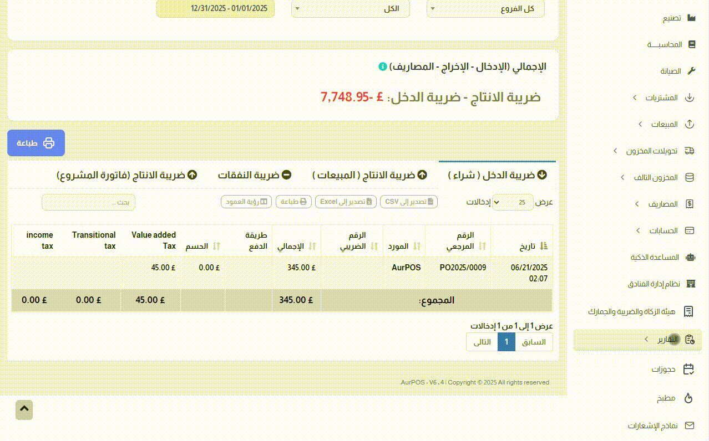The image size is (709, 441).
Task: Click the reports (التقارير) clipboard icon
Action: pos(690,339)
